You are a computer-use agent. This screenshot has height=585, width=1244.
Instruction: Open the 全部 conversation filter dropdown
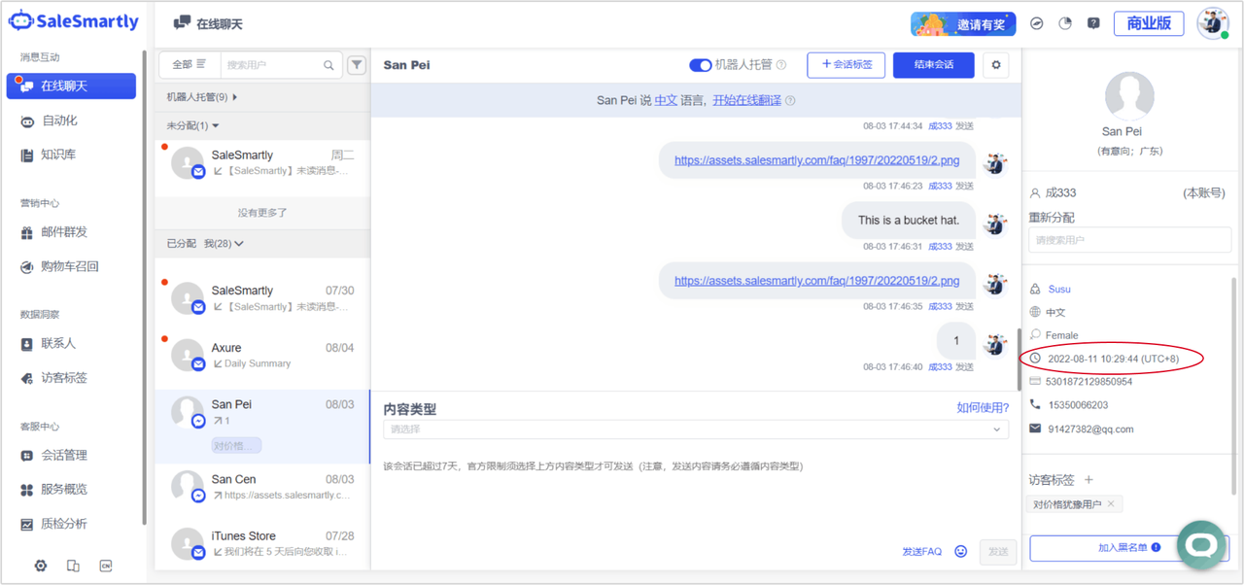(189, 65)
